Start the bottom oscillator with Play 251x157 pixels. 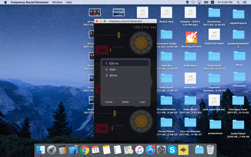tap(102, 129)
